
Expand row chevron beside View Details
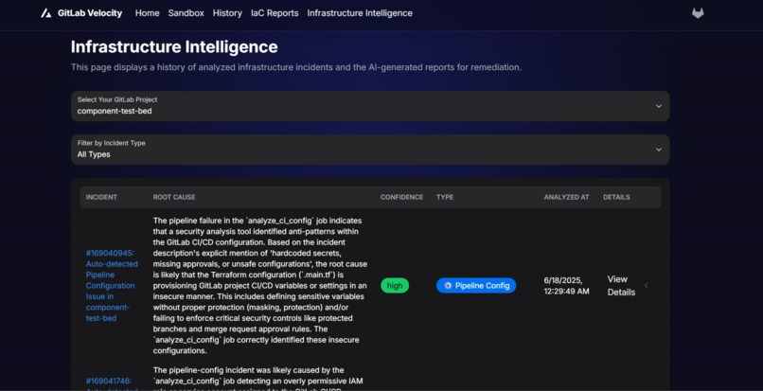[x=647, y=286]
